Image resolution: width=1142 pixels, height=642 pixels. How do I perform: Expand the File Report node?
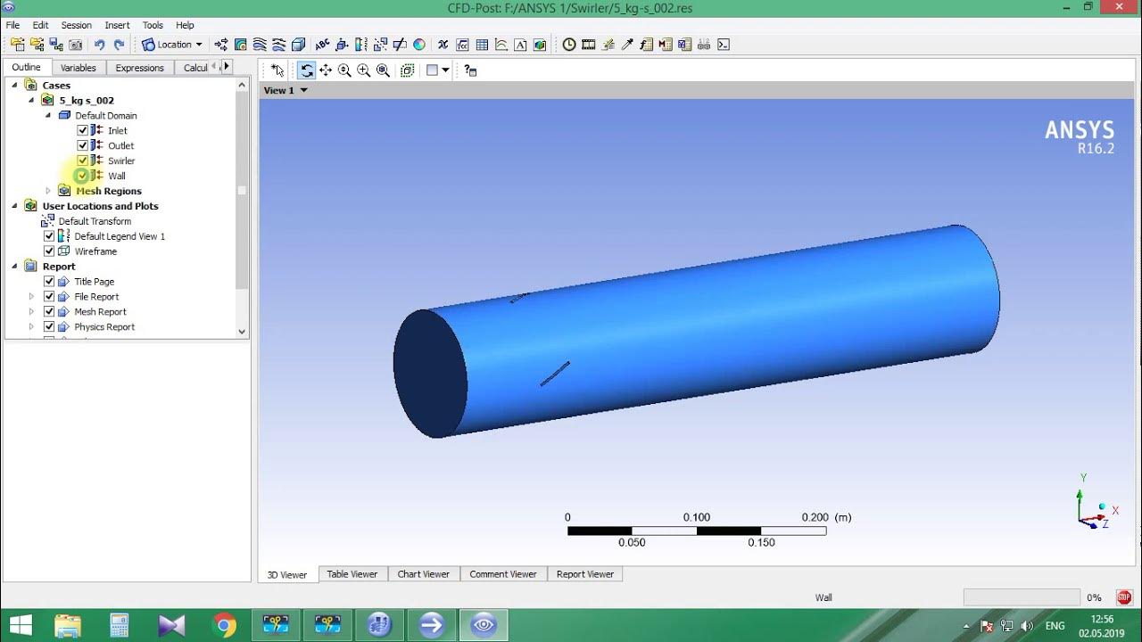coord(31,297)
